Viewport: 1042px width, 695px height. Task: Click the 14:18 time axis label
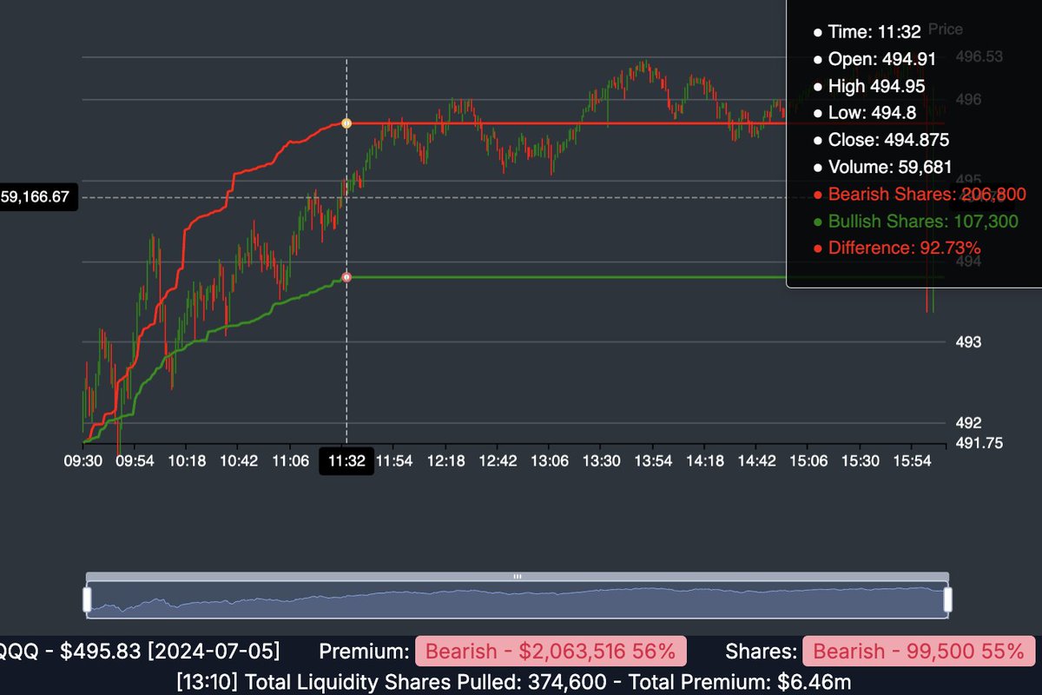point(706,461)
